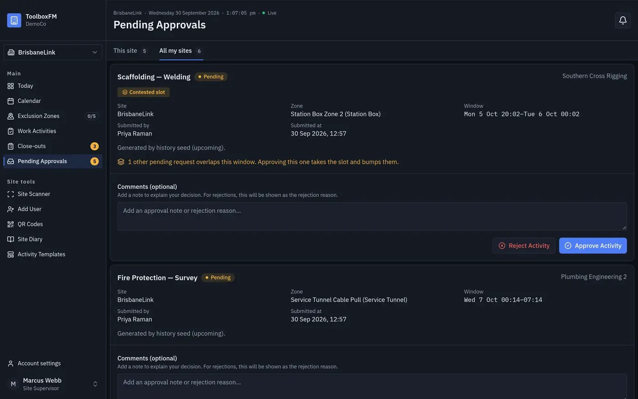Open Close-outs page
The height and width of the screenshot is (399, 638).
click(x=53, y=146)
